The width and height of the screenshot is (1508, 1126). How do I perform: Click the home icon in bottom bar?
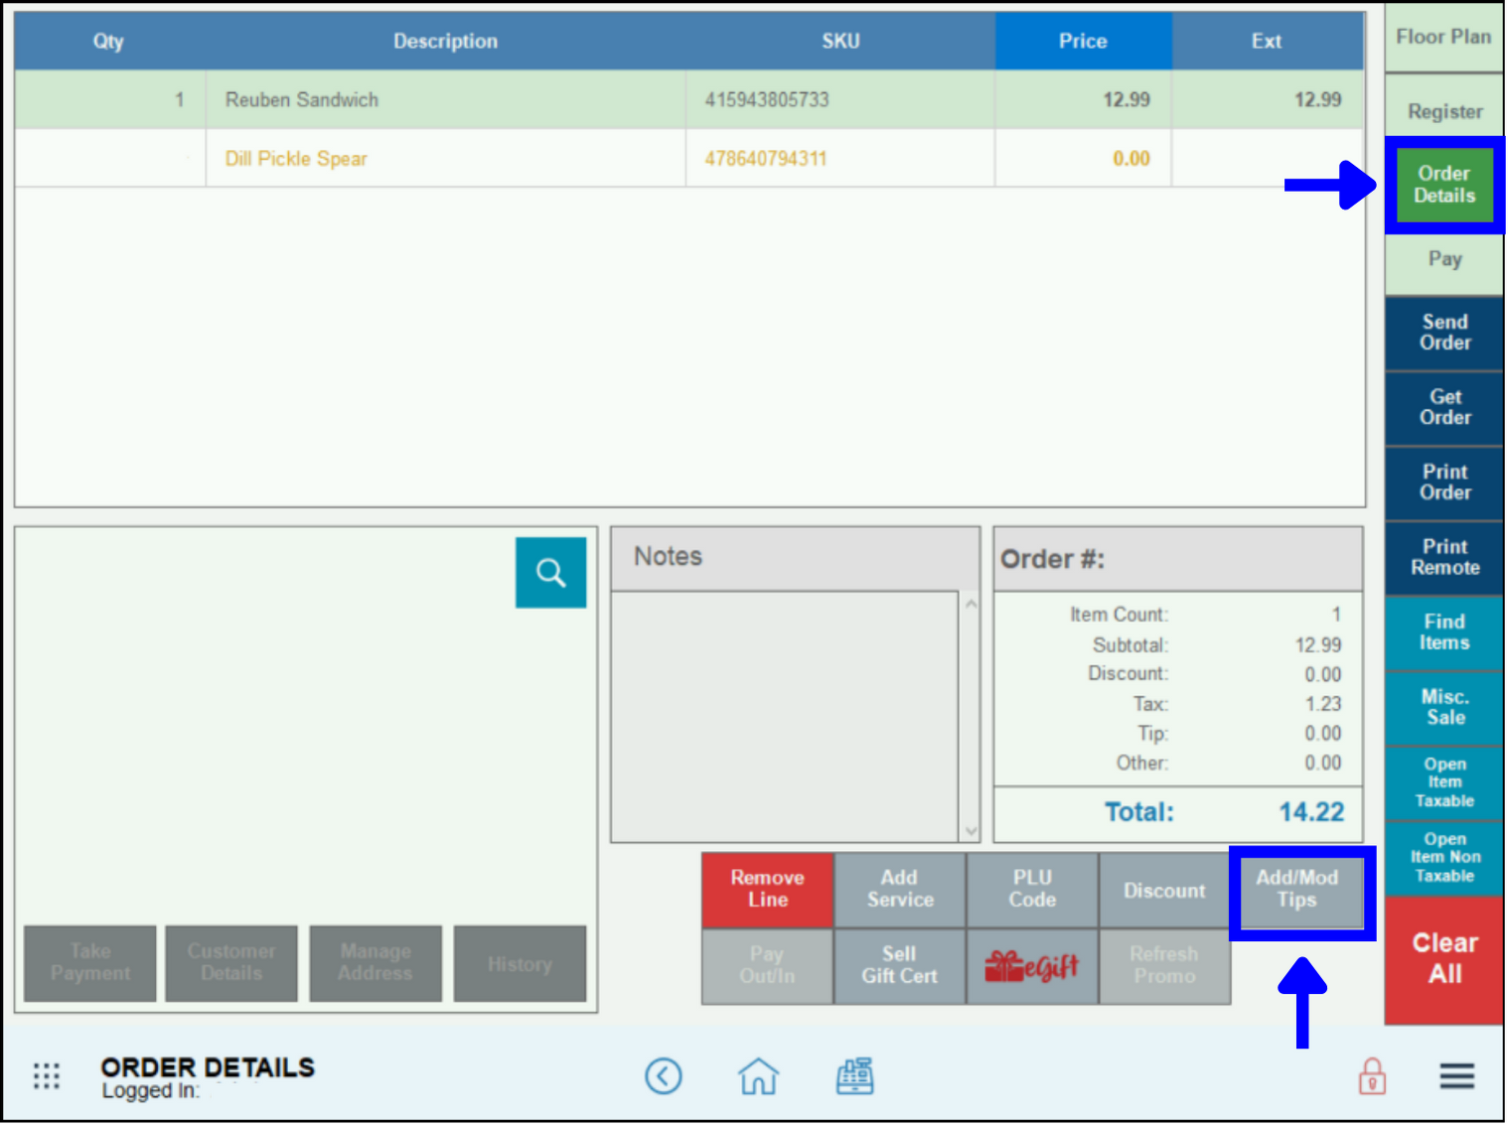[758, 1075]
